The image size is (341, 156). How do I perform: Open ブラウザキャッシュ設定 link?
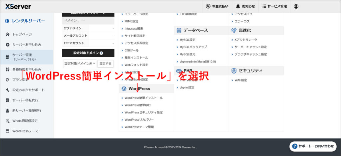250,54
